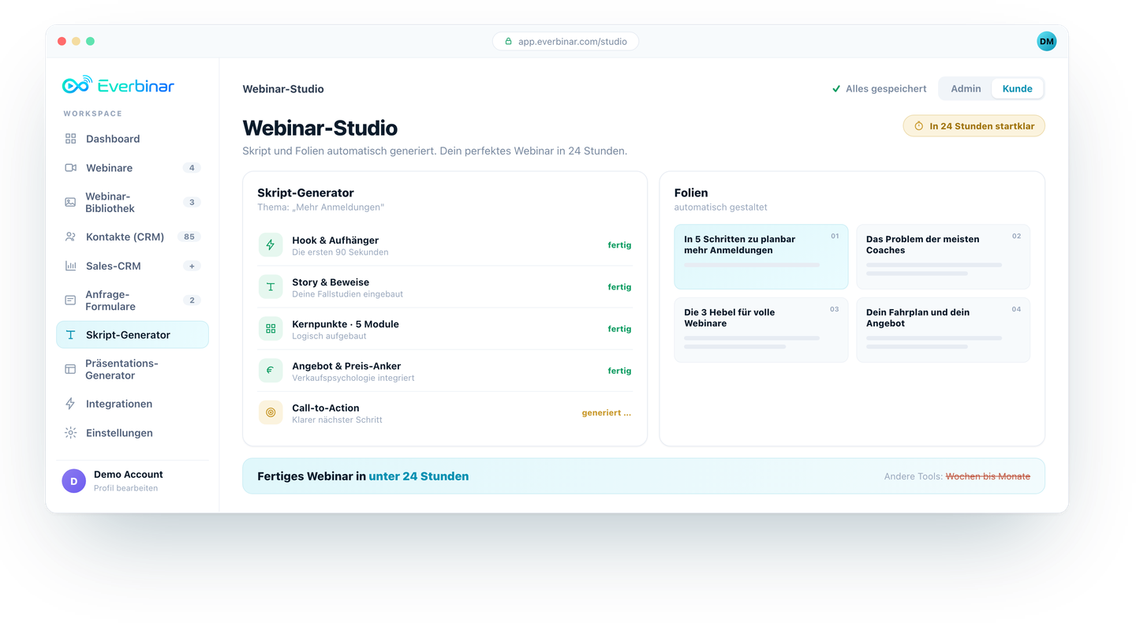Click the Everbinar logo
Image resolution: width=1136 pixels, height=623 pixels.
tap(118, 85)
